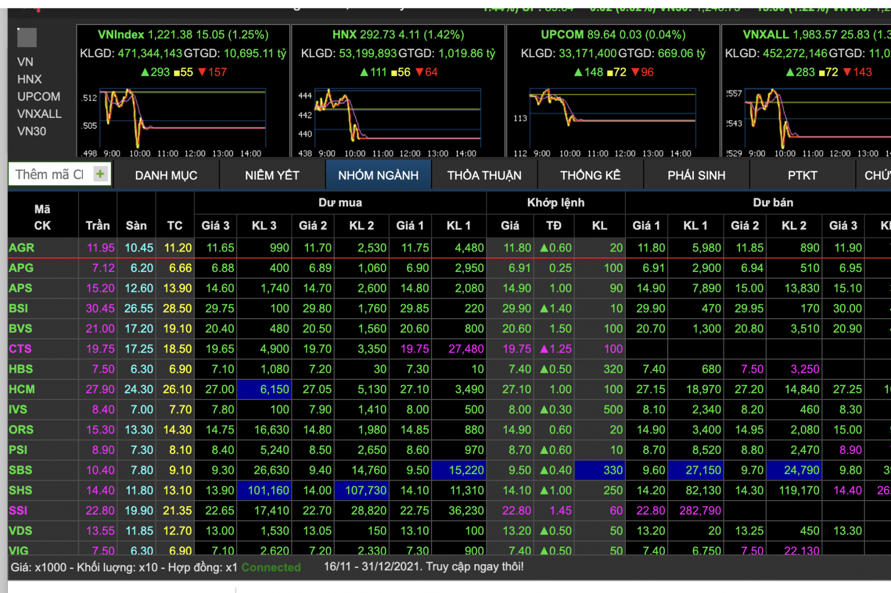Click SBS sell volume 27,150
This screenshot has width=891, height=593.
[696, 471]
